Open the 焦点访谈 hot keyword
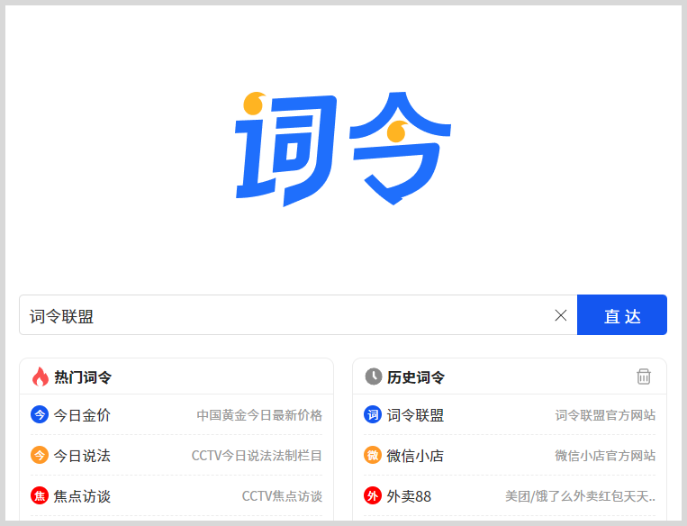 [x=82, y=496]
